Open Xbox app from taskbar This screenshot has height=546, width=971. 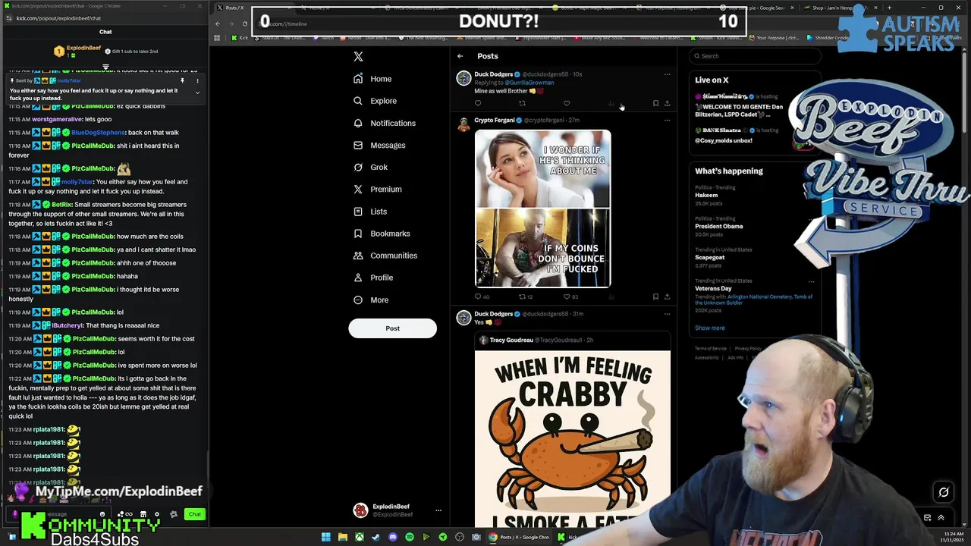point(360,537)
